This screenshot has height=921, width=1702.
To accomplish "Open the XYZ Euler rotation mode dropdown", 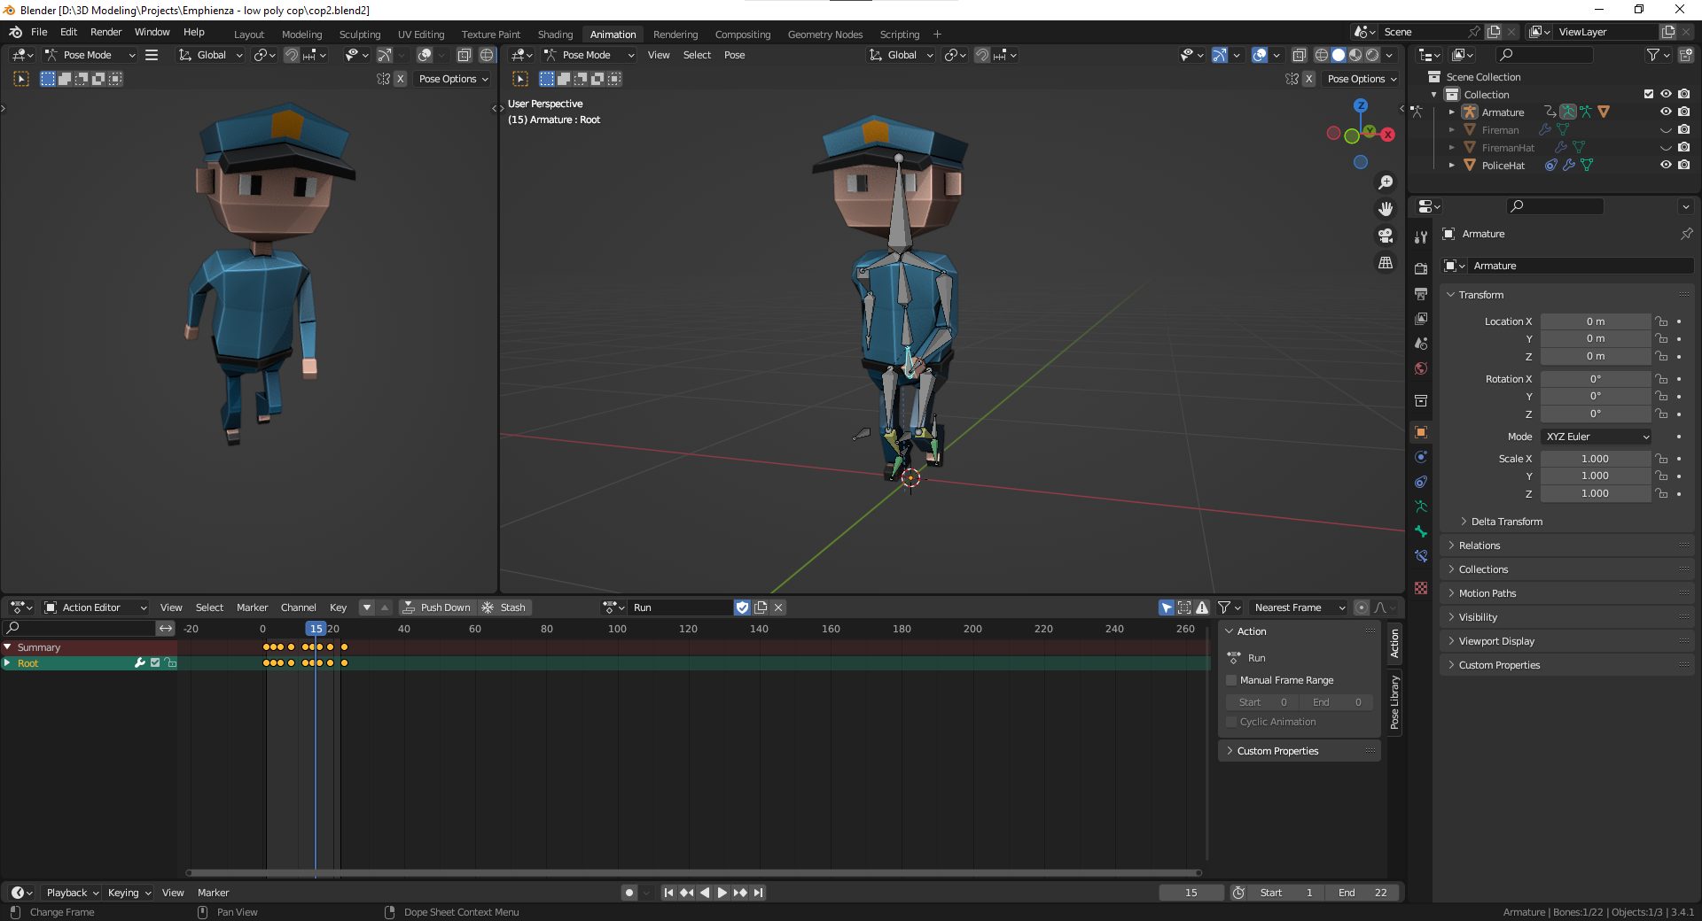I will [1597, 437].
